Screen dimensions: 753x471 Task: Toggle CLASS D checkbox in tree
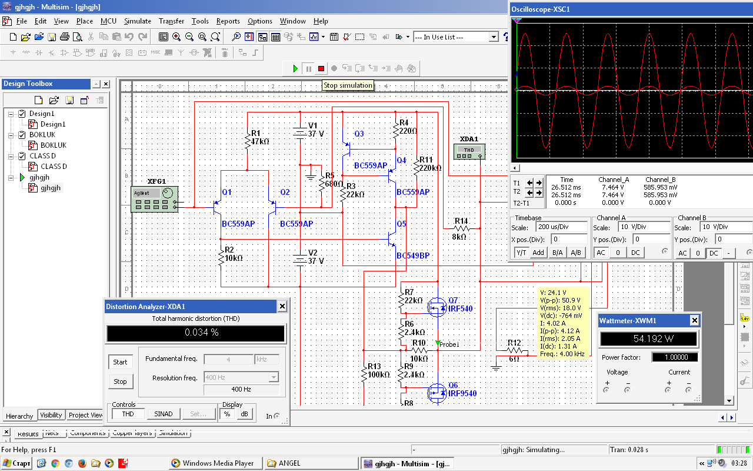22,156
